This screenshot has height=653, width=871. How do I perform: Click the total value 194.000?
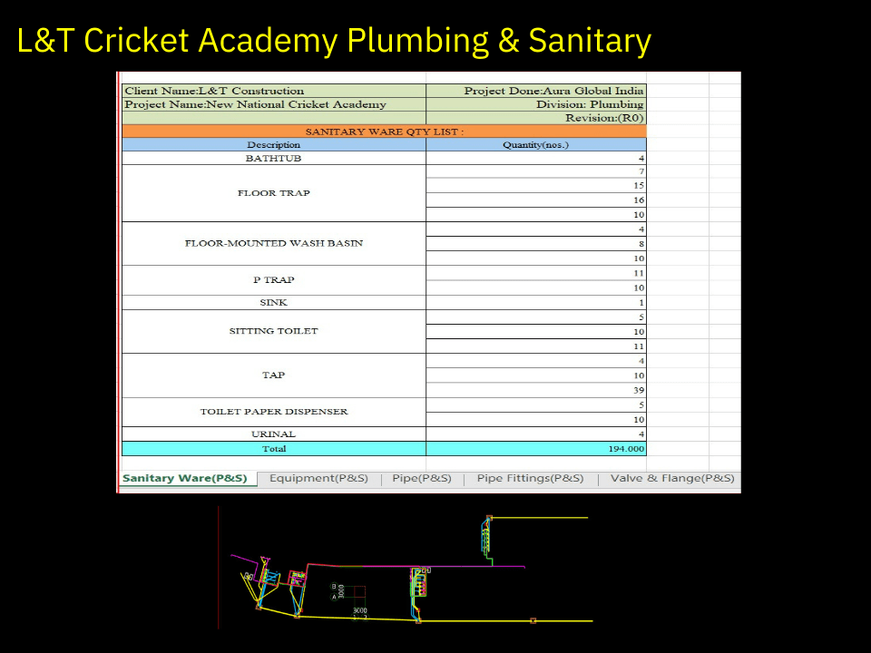[536, 449]
